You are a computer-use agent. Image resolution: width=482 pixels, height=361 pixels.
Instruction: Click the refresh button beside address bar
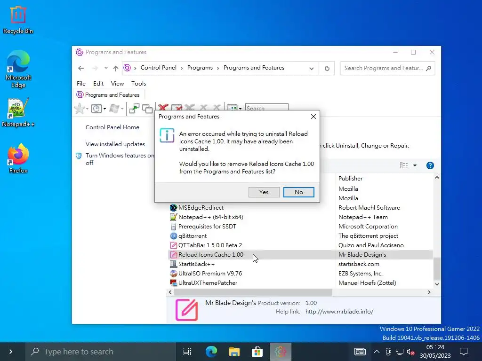tap(327, 68)
